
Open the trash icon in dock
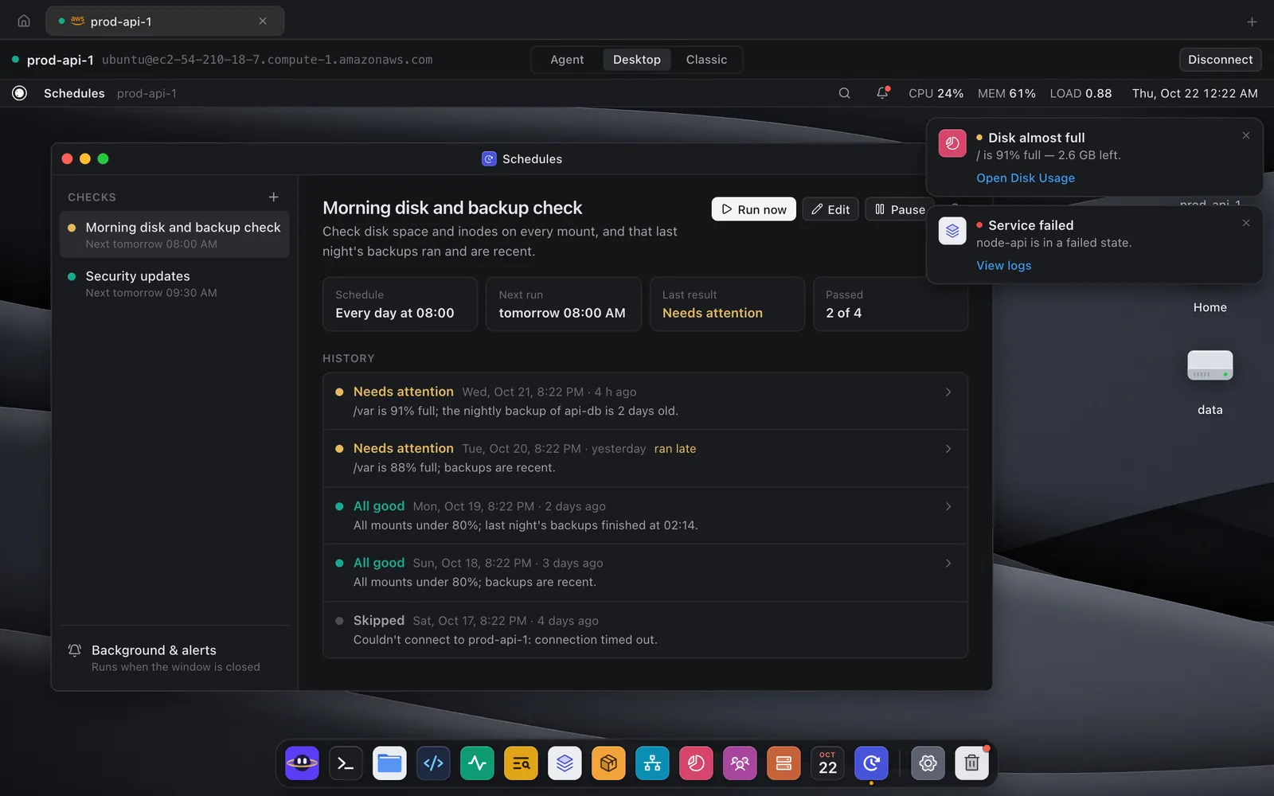pyautogui.click(x=971, y=763)
